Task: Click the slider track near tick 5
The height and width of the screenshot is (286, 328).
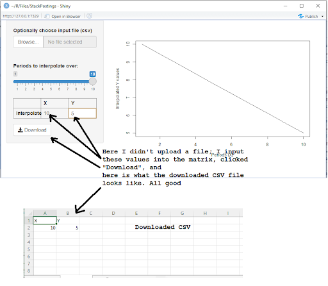Action: pyautogui.click(x=51, y=81)
